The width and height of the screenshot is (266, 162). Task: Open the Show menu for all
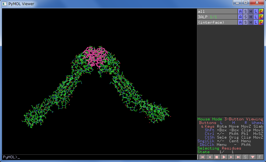pyautogui.click(x=246, y=12)
